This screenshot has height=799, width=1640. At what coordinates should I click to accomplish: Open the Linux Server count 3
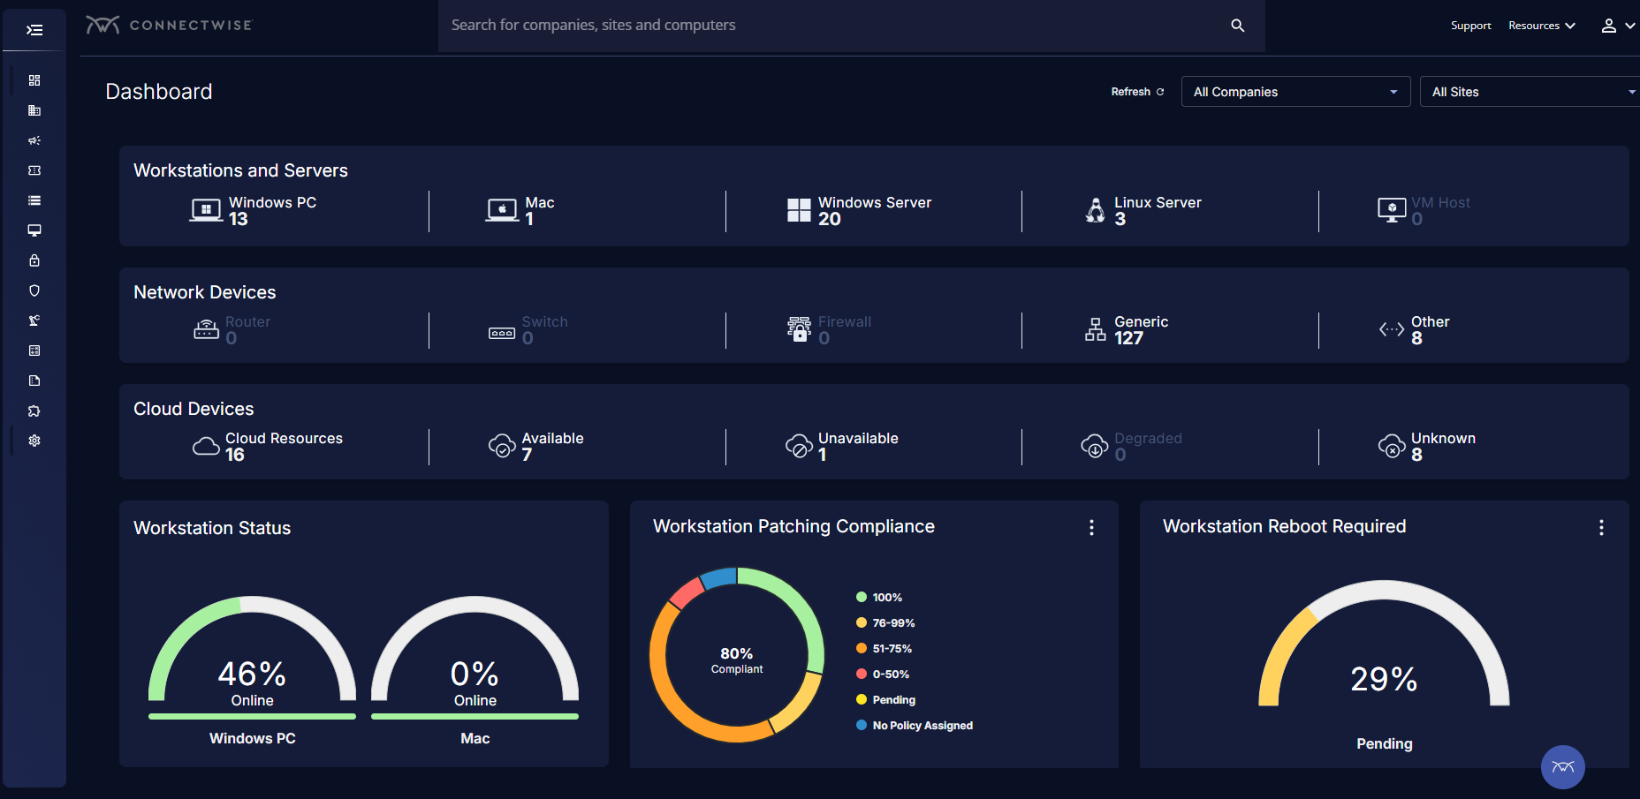click(x=1120, y=219)
